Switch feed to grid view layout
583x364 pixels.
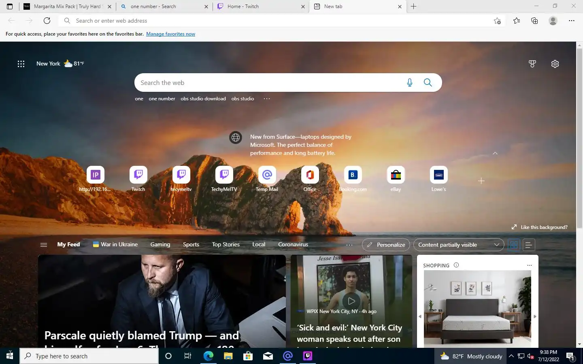click(514, 245)
